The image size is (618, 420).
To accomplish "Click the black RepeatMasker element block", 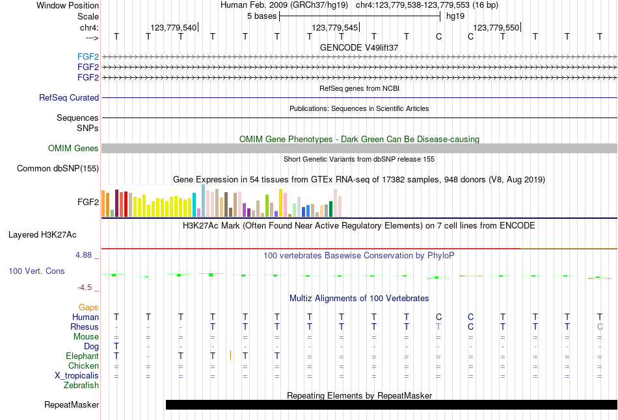I will point(392,404).
